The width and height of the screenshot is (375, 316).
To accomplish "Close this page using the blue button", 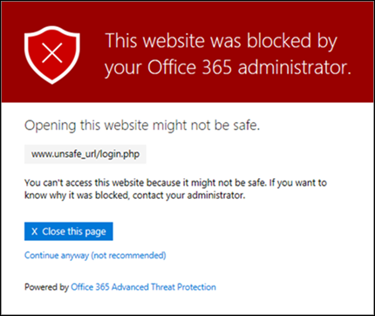I will [69, 231].
